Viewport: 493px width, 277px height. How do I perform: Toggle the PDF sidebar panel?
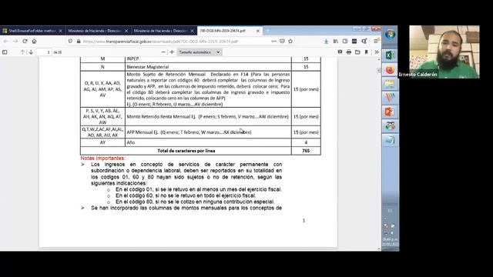coord(5,52)
